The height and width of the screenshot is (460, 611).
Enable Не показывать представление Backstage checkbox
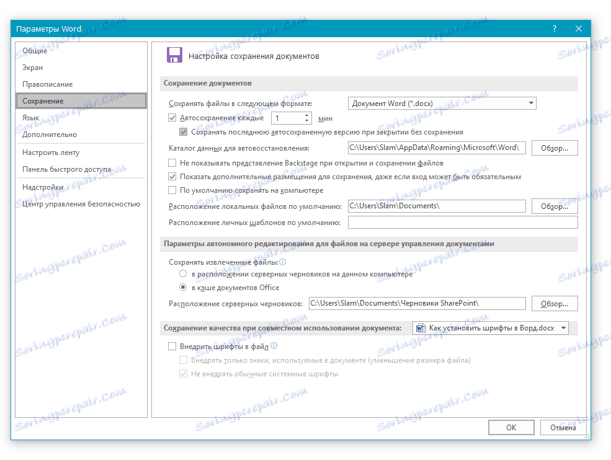point(172,162)
